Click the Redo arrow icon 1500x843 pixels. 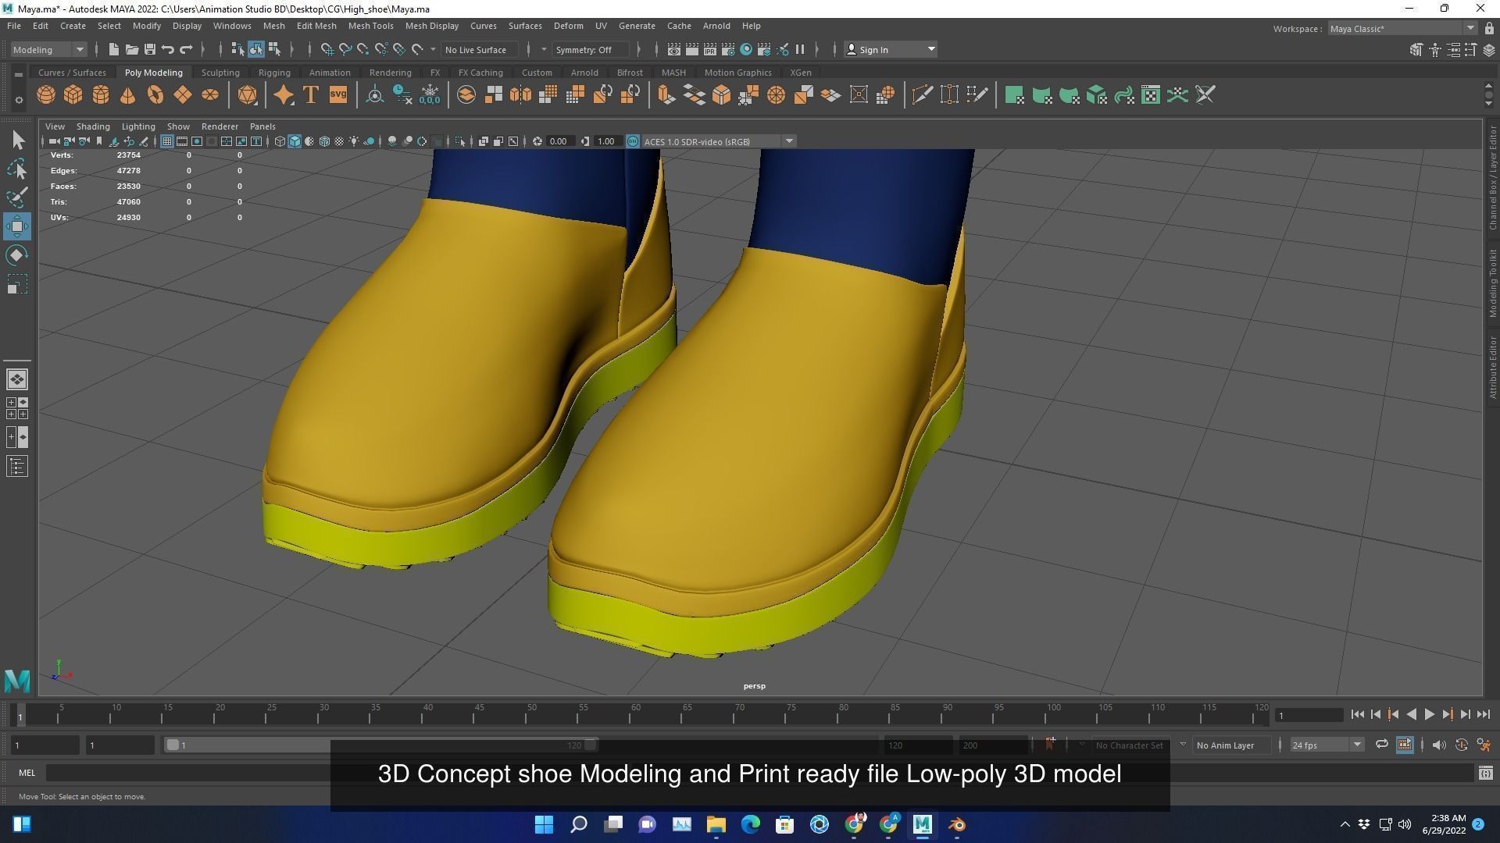(x=186, y=49)
